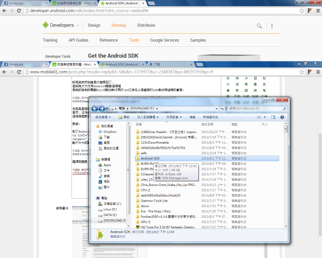Switch to Android SDK tab in the top Chrome window
The height and width of the screenshot is (258, 322).
[123, 4]
